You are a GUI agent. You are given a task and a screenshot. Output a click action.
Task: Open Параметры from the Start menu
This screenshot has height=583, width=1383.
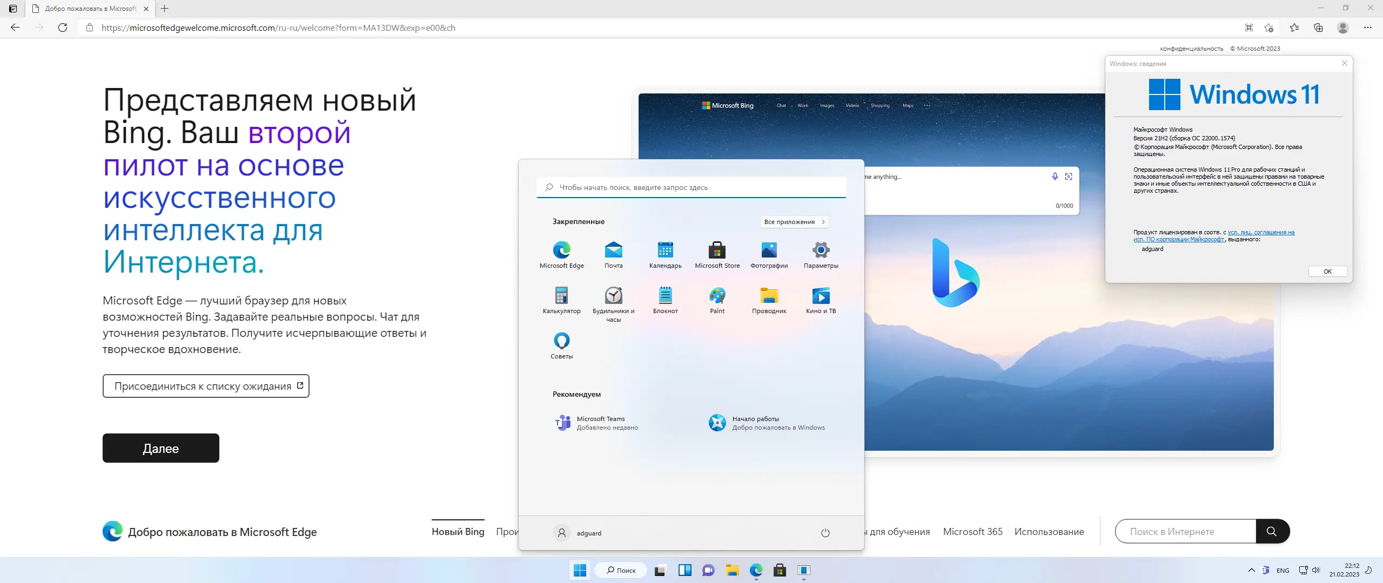(x=821, y=250)
